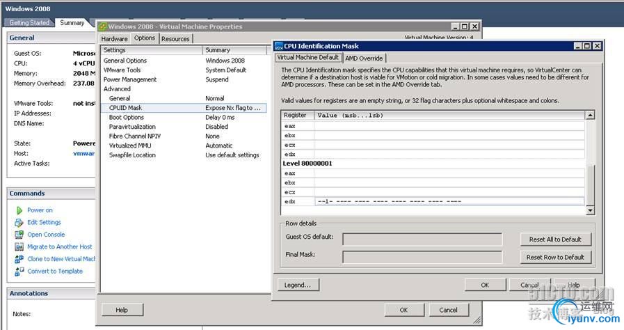
Task: Click the Summary column header in settings list
Action: (234, 50)
